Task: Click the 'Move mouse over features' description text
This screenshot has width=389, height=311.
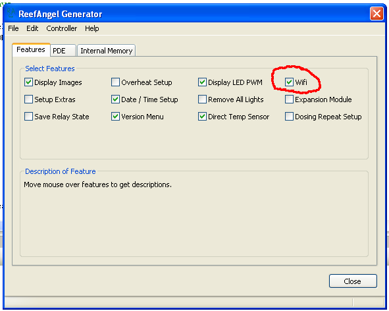Action: (97, 184)
